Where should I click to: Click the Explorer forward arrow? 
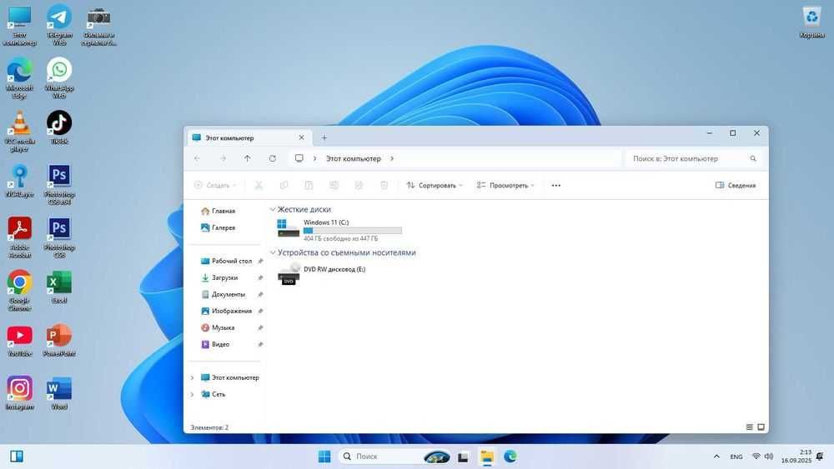tap(223, 158)
